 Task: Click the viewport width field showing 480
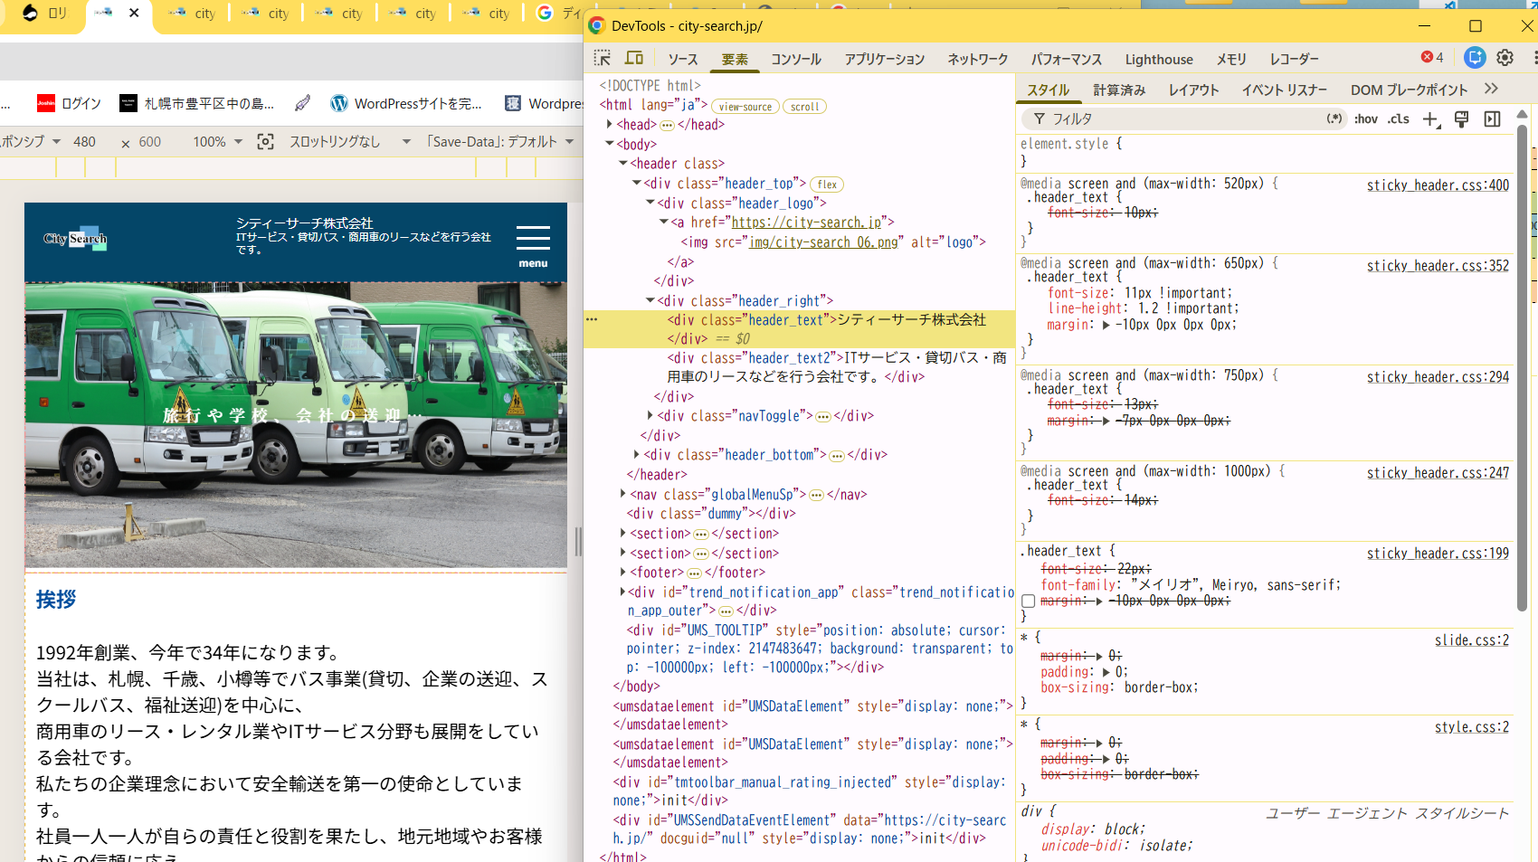tap(84, 142)
